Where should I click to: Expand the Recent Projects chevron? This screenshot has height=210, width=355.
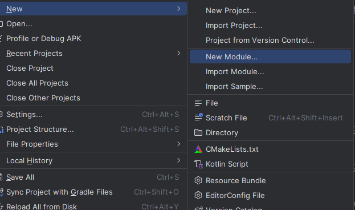pyautogui.click(x=178, y=53)
